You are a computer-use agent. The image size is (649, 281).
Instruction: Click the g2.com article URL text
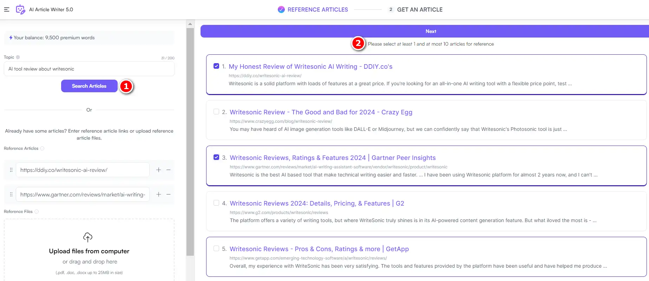[x=279, y=213]
